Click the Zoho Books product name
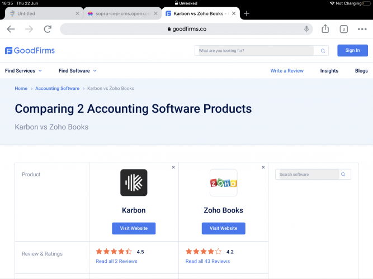The image size is (373, 279). [x=223, y=210]
